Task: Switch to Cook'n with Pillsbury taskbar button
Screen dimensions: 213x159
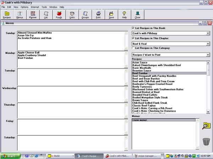Action: (x=118, y=156)
